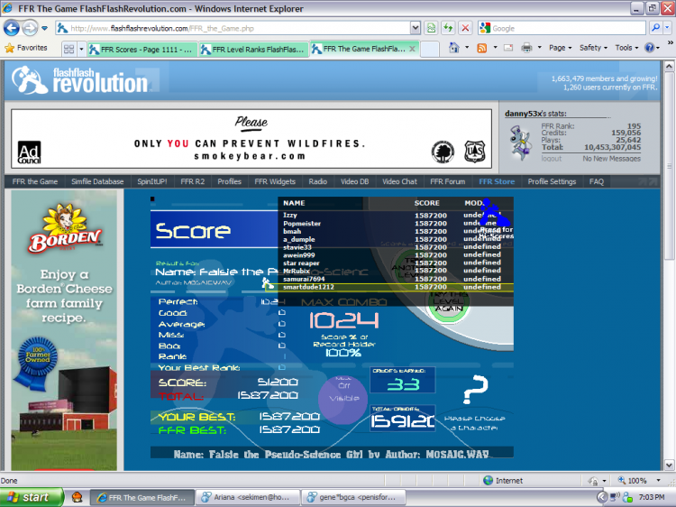Open the FFR Widgets nav link

coord(275,181)
